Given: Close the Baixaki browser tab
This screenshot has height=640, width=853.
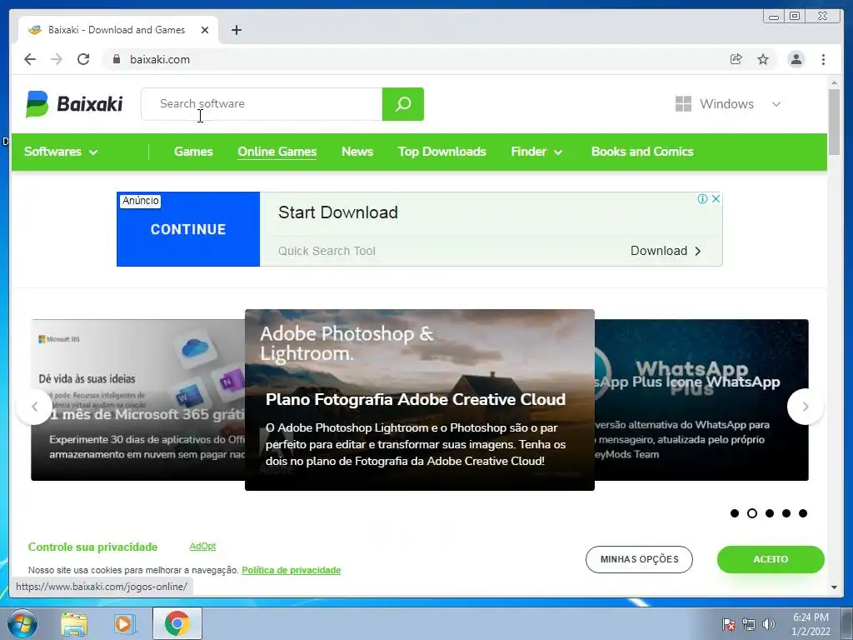Looking at the screenshot, I should (205, 30).
